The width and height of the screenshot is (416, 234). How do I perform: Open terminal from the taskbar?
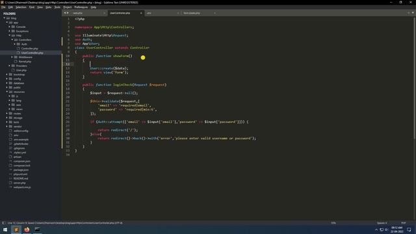[38, 229]
